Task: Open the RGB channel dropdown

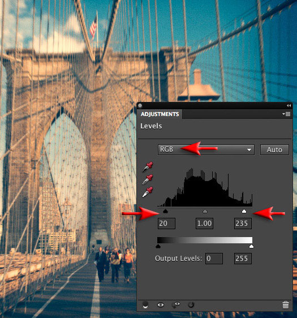Action: tap(206, 150)
